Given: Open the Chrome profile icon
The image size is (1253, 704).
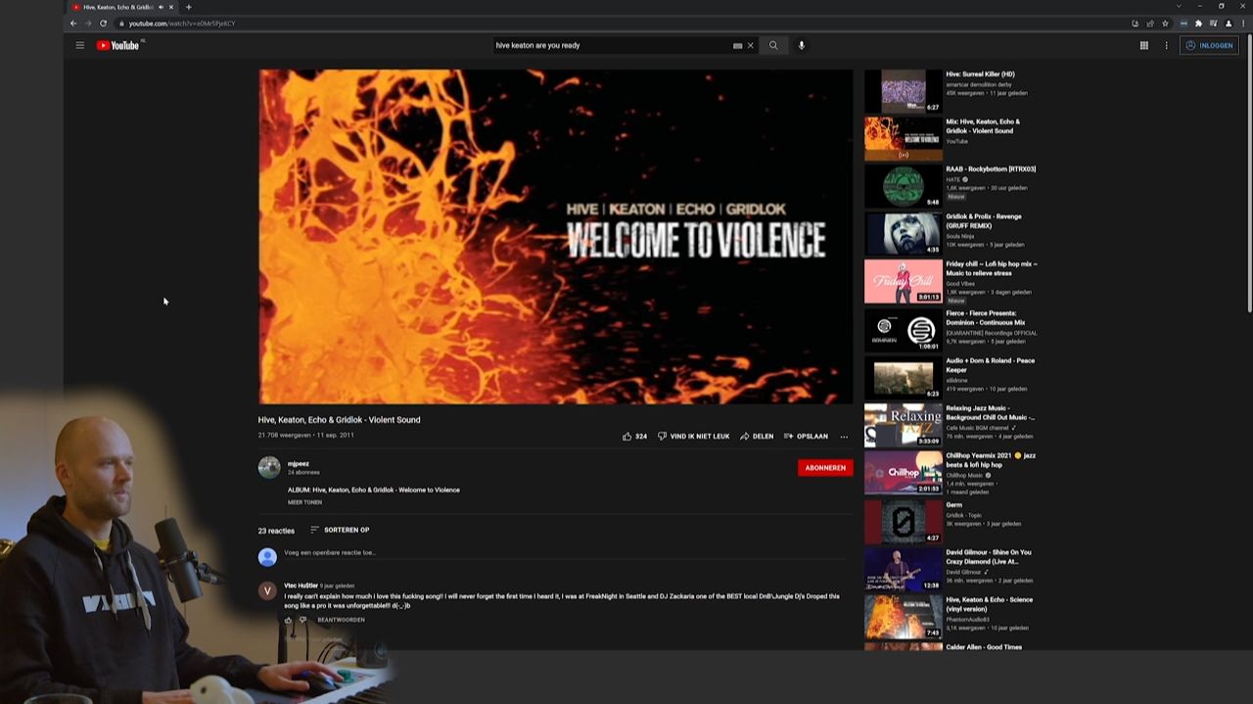Looking at the screenshot, I should click(1229, 23).
